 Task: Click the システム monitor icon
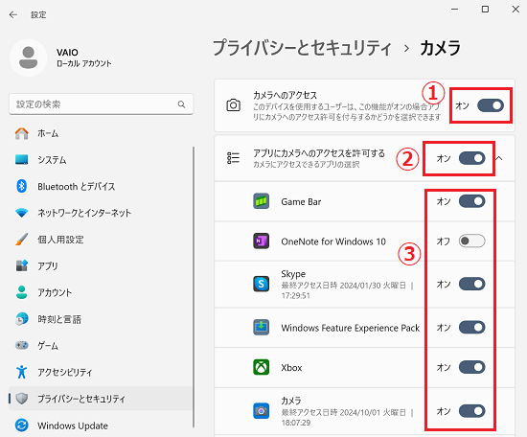(x=22, y=160)
